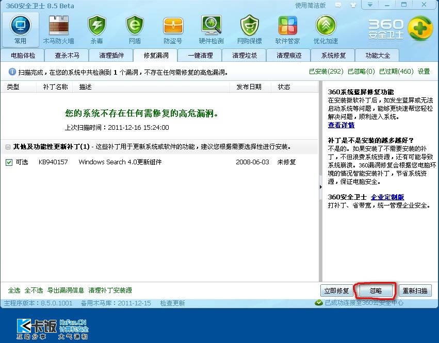The image size is (439, 343).
Task: Sort list by 发布日期 column header
Action: (249, 87)
